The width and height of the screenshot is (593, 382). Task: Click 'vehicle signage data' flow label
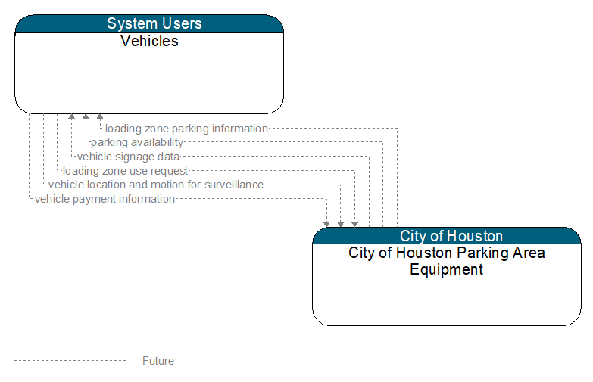[128, 157]
